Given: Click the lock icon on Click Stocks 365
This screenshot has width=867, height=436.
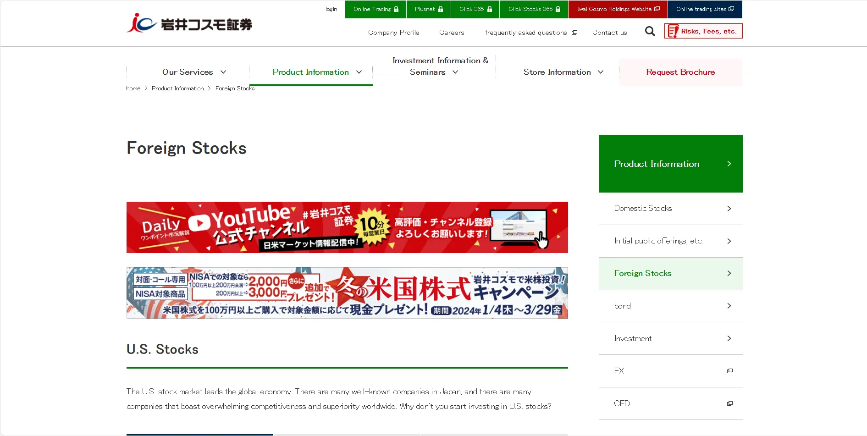Looking at the screenshot, I should [558, 9].
